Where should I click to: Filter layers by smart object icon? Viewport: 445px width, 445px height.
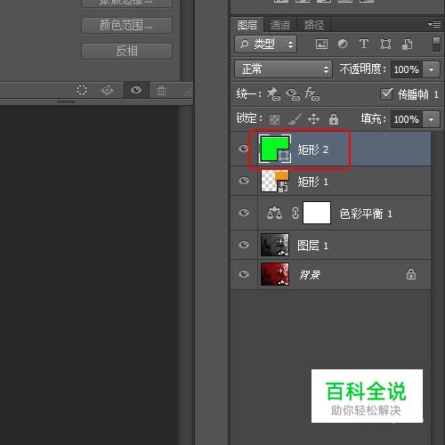[x=407, y=44]
